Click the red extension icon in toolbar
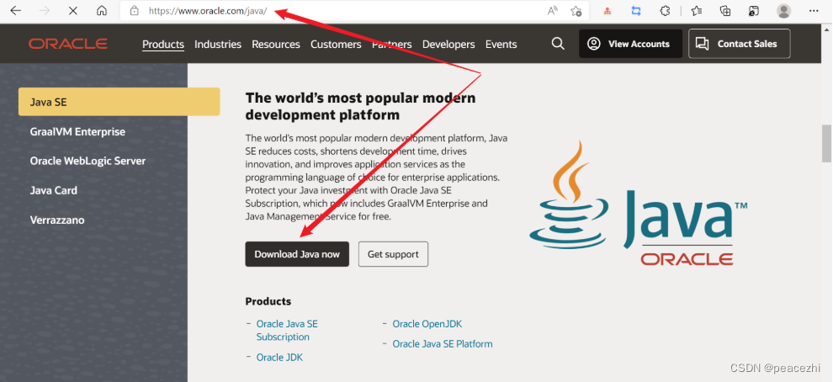Image resolution: width=833 pixels, height=382 pixels. click(x=608, y=11)
